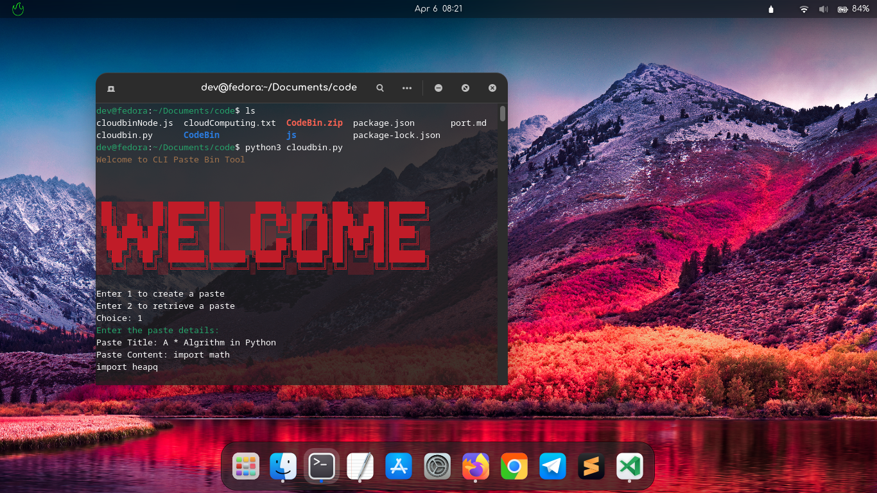This screenshot has height=493, width=877.
Task: Open Sublime Text from the dock
Action: [591, 466]
